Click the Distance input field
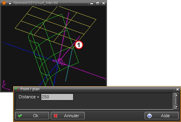The width and height of the screenshot is (181, 122). click(57, 97)
